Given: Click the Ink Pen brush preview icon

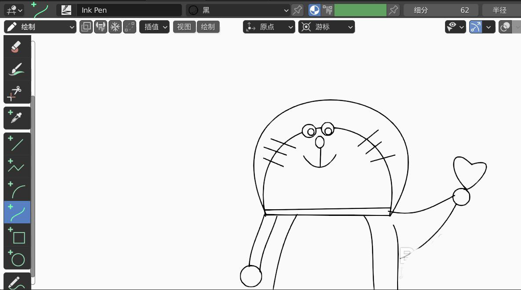Looking at the screenshot, I should (x=66, y=10).
